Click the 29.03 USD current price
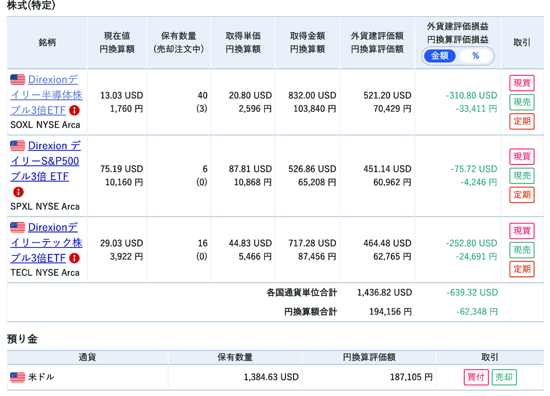Image resolution: width=550 pixels, height=396 pixels. pos(122,243)
